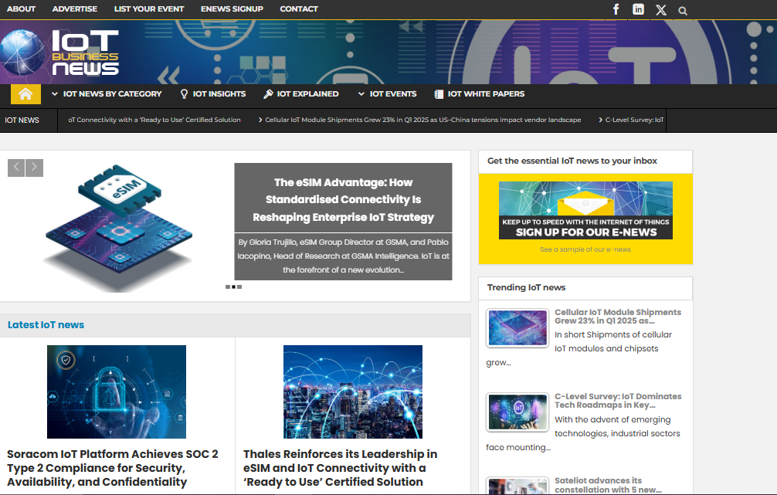Open 'See a sample of our e-news' link
Image resolution: width=777 pixels, height=495 pixels.
pos(585,249)
